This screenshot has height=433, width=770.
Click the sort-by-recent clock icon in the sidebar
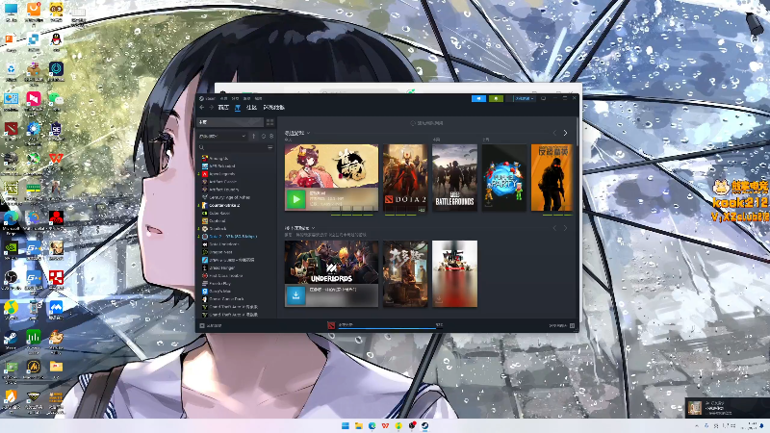click(x=264, y=136)
